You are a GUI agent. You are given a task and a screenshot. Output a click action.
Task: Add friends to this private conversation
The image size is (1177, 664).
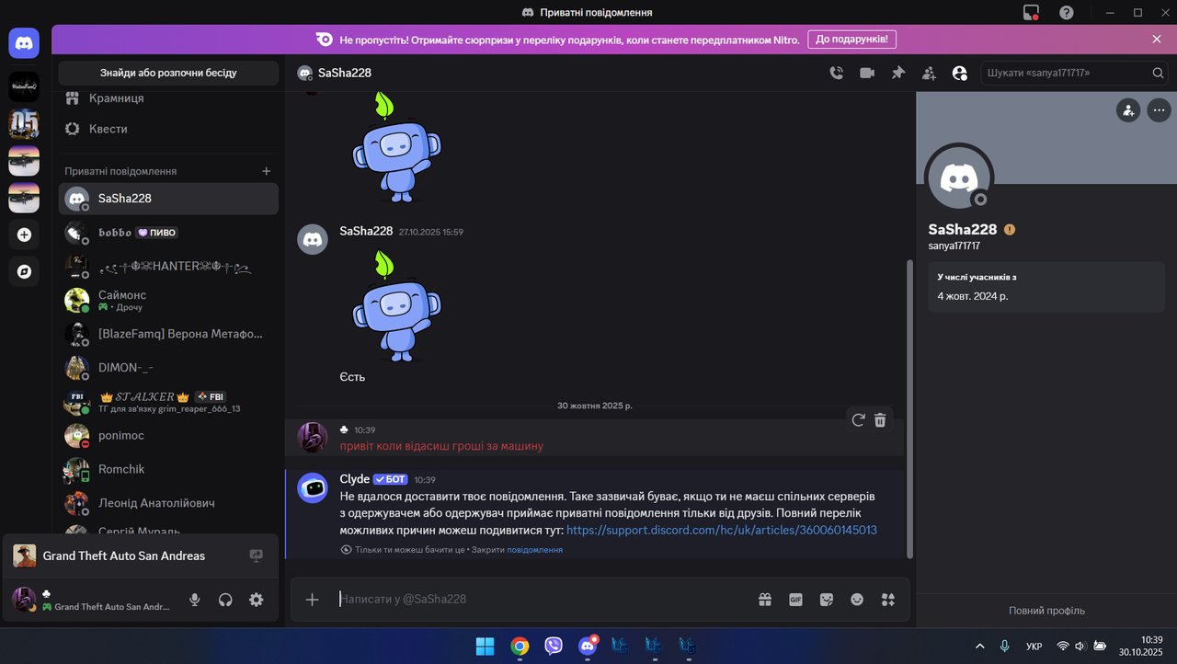point(929,73)
